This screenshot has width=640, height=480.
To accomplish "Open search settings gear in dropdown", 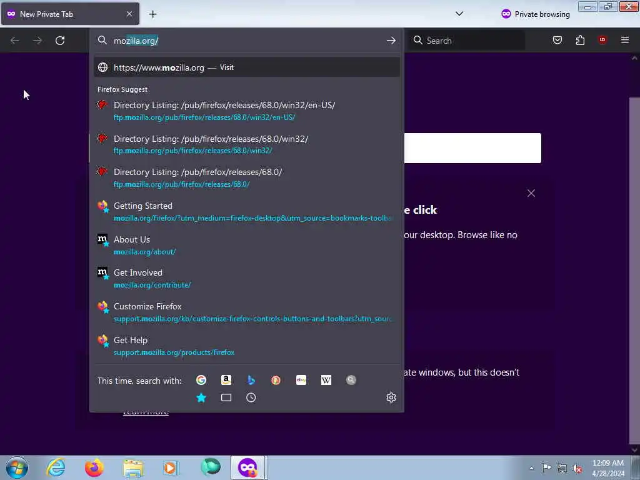I will [x=391, y=397].
